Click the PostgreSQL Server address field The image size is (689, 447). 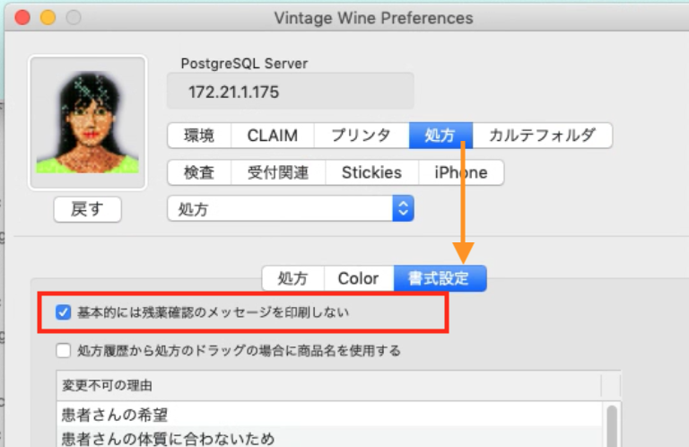pyautogui.click(x=290, y=92)
